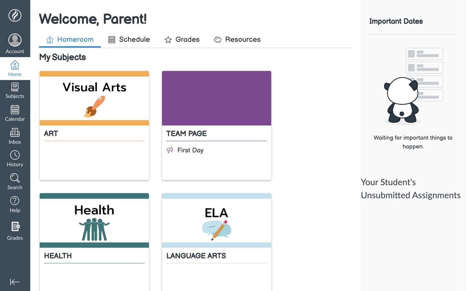Click the app logo at sidebar top
This screenshot has height=291, width=466.
click(15, 15)
